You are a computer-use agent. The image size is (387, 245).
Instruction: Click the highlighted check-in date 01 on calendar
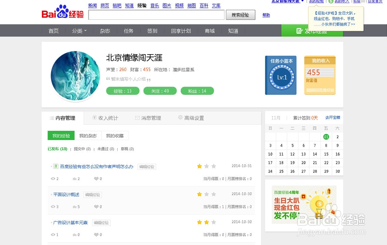(325, 137)
